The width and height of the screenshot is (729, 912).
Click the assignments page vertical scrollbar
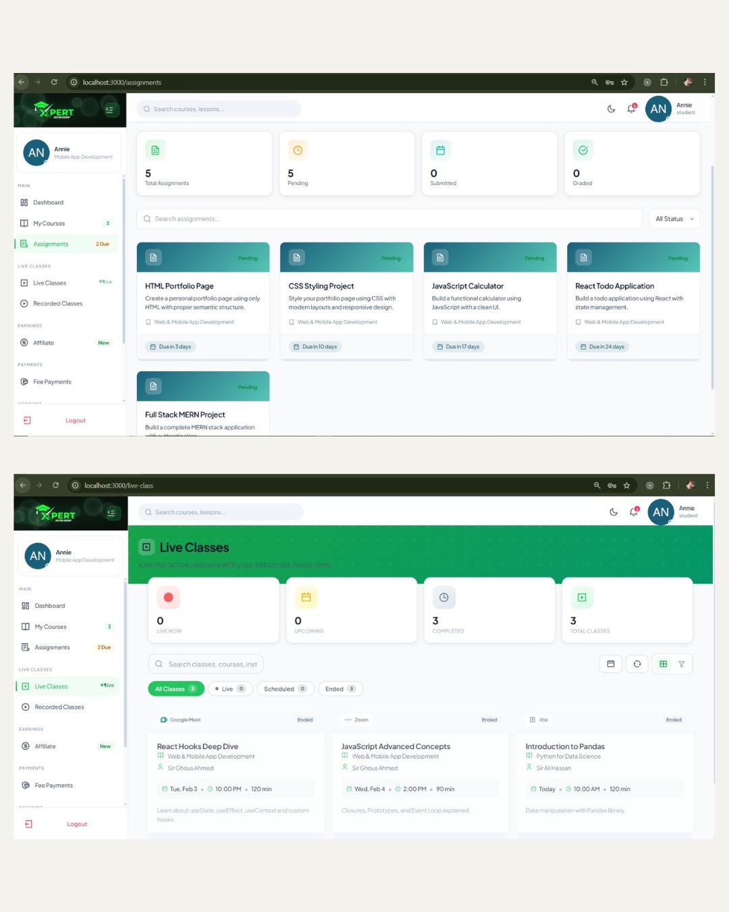pyautogui.click(x=712, y=277)
